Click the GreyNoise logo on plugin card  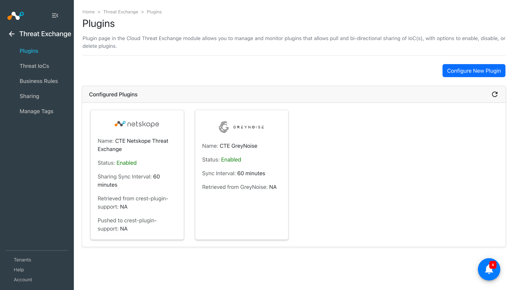click(241, 127)
